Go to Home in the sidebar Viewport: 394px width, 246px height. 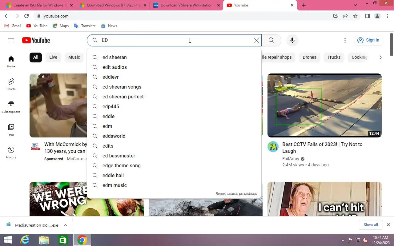click(11, 62)
